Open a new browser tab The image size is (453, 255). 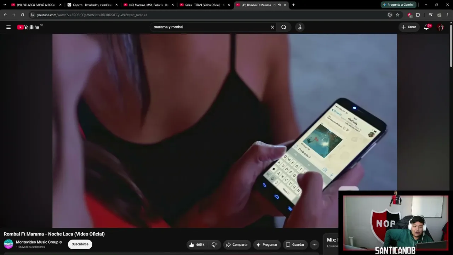pos(293,5)
